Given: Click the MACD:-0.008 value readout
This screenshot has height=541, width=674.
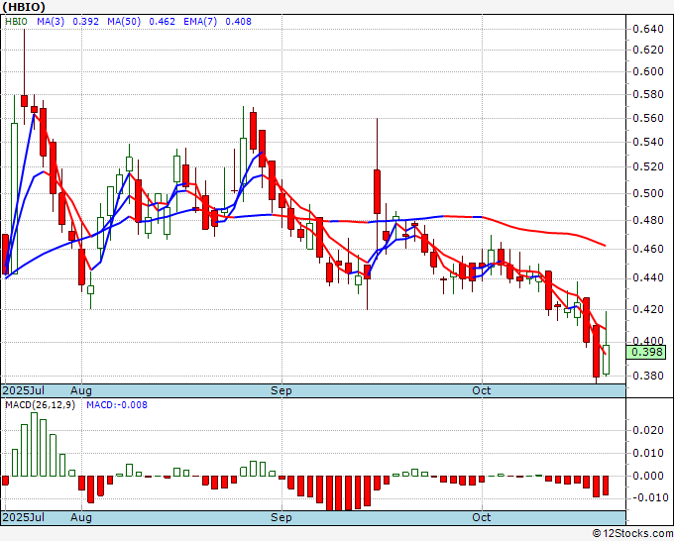Looking at the screenshot, I should [117, 405].
